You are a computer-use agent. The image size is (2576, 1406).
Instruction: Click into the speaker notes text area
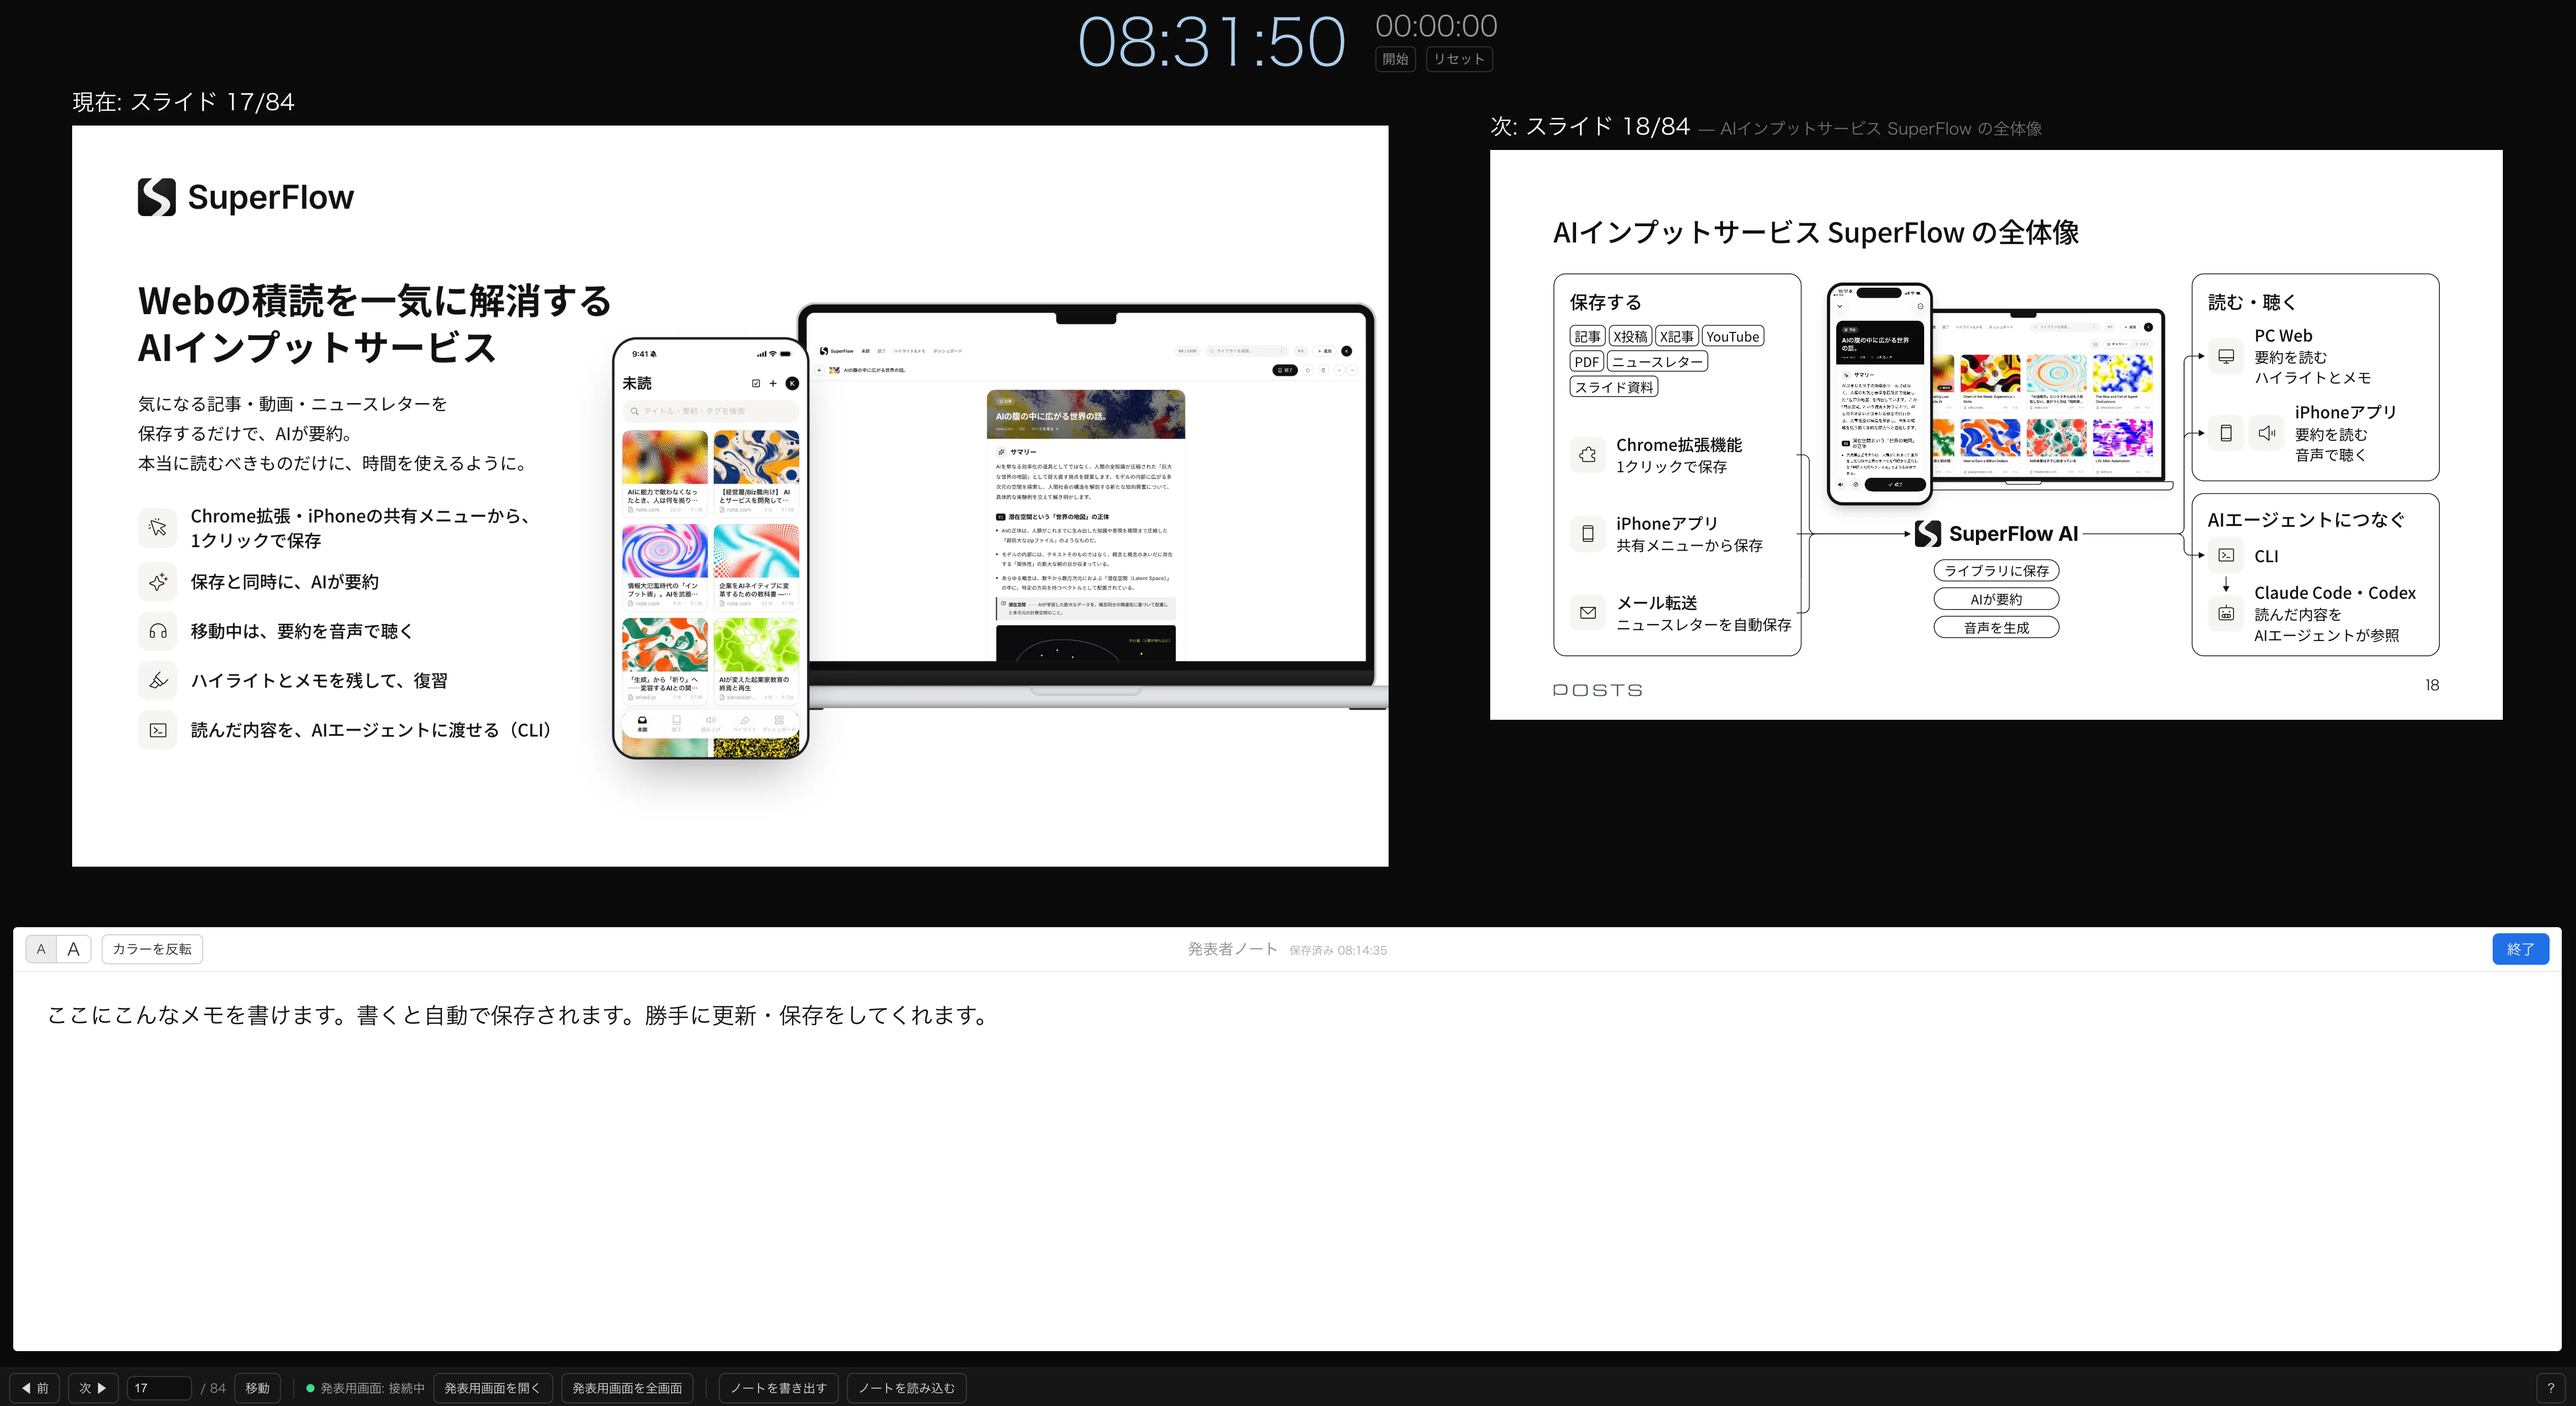point(1287,1161)
